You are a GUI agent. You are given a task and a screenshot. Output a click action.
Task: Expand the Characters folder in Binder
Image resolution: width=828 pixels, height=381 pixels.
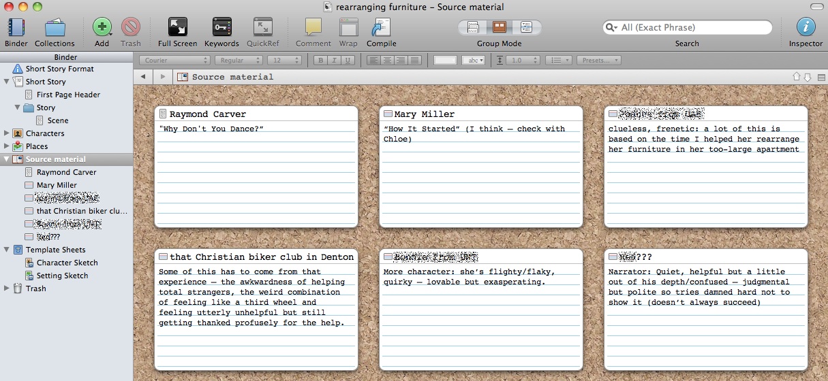[7, 133]
